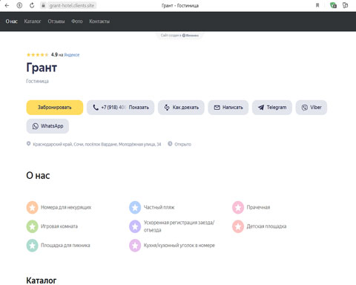Click the yellow rating stars
This screenshot has height=285, width=356.
37,55
